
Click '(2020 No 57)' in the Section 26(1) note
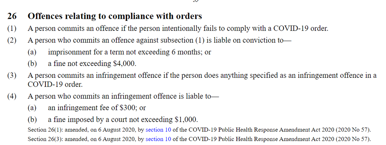pyautogui.click(x=353, y=130)
